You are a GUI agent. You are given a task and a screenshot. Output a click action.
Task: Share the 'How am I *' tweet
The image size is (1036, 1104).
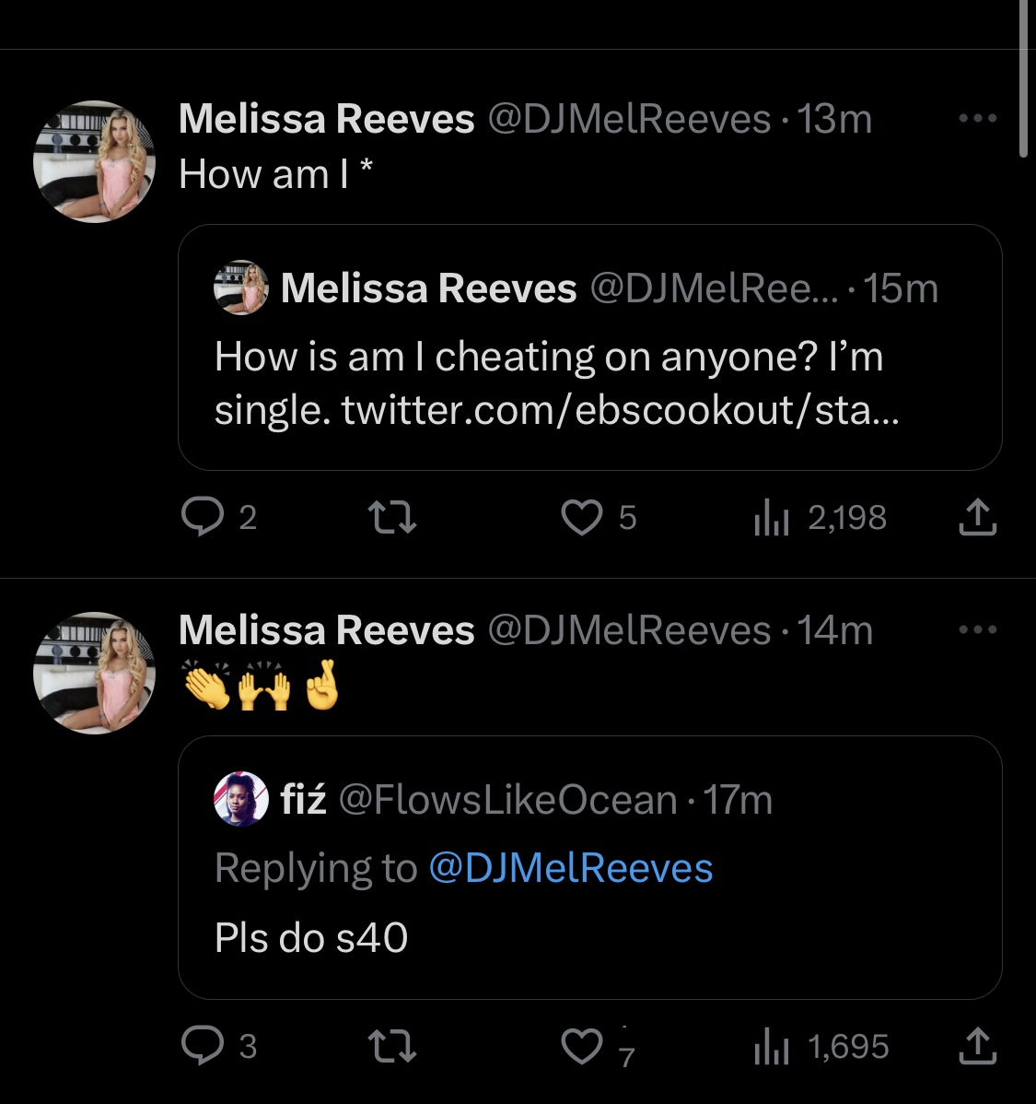tap(978, 518)
